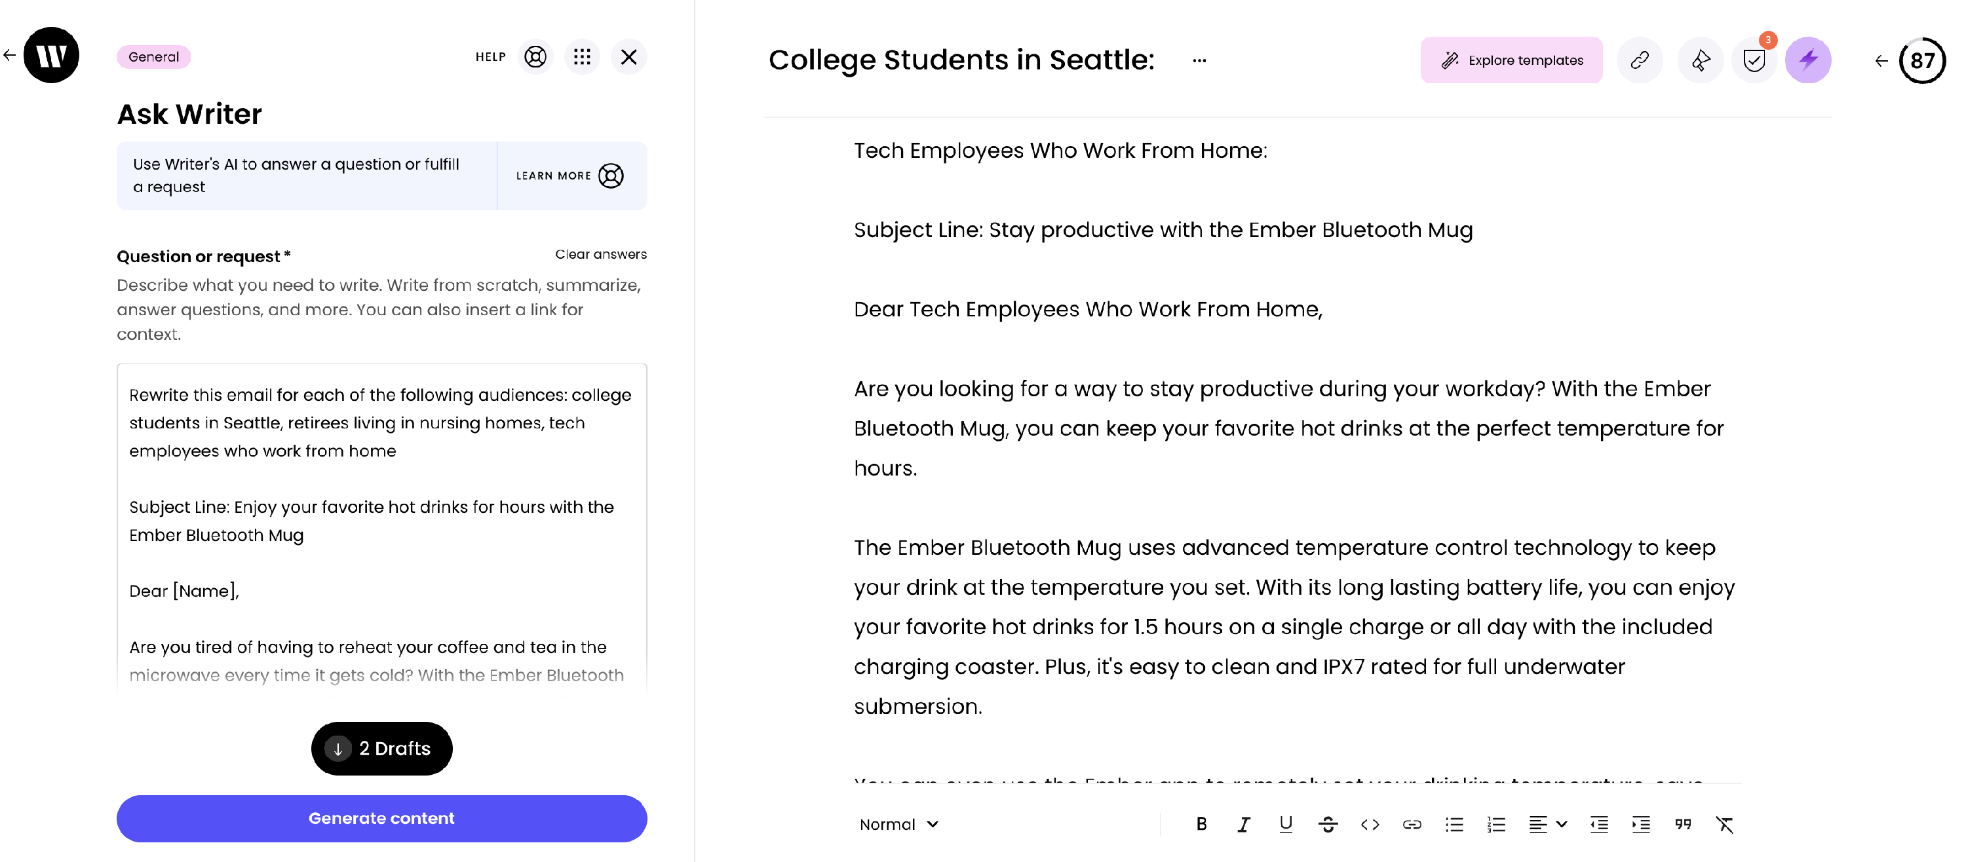This screenshot has width=1966, height=862.
Task: Click the block quote icon
Action: click(x=1683, y=824)
